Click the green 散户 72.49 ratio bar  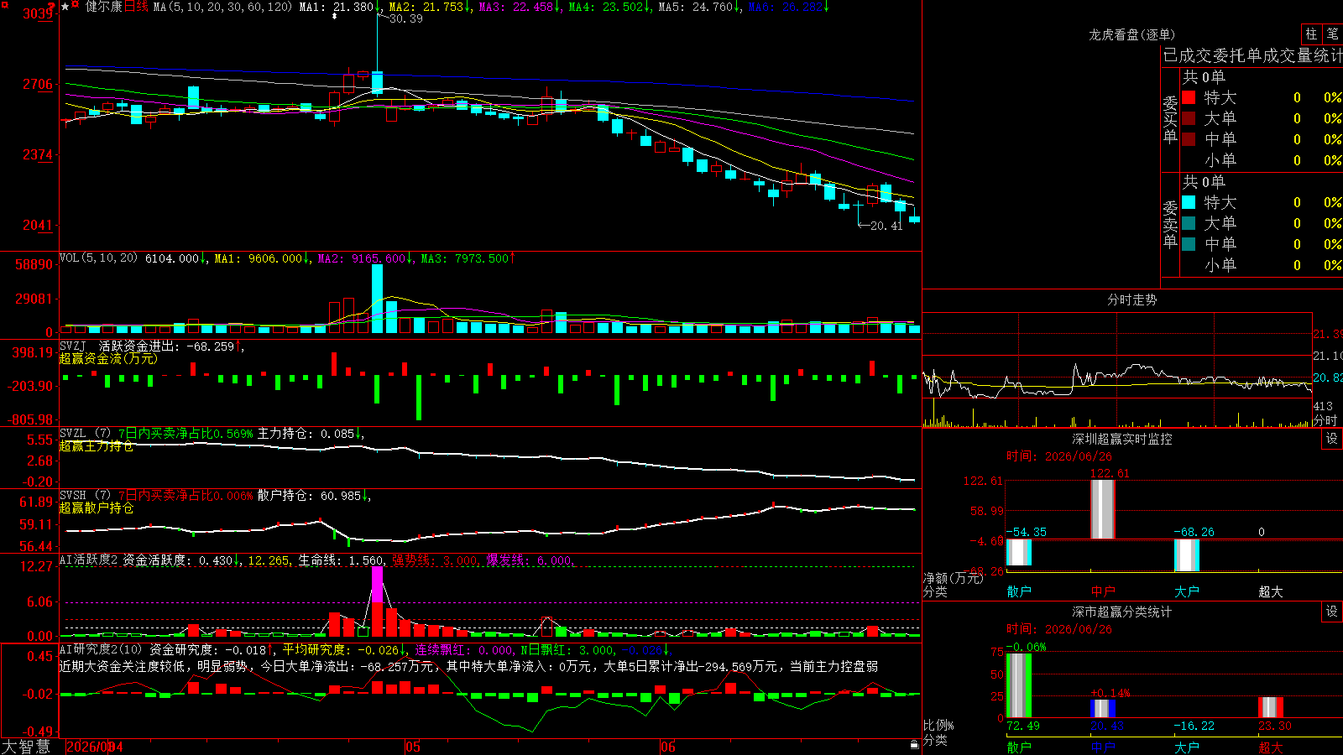1019,685
